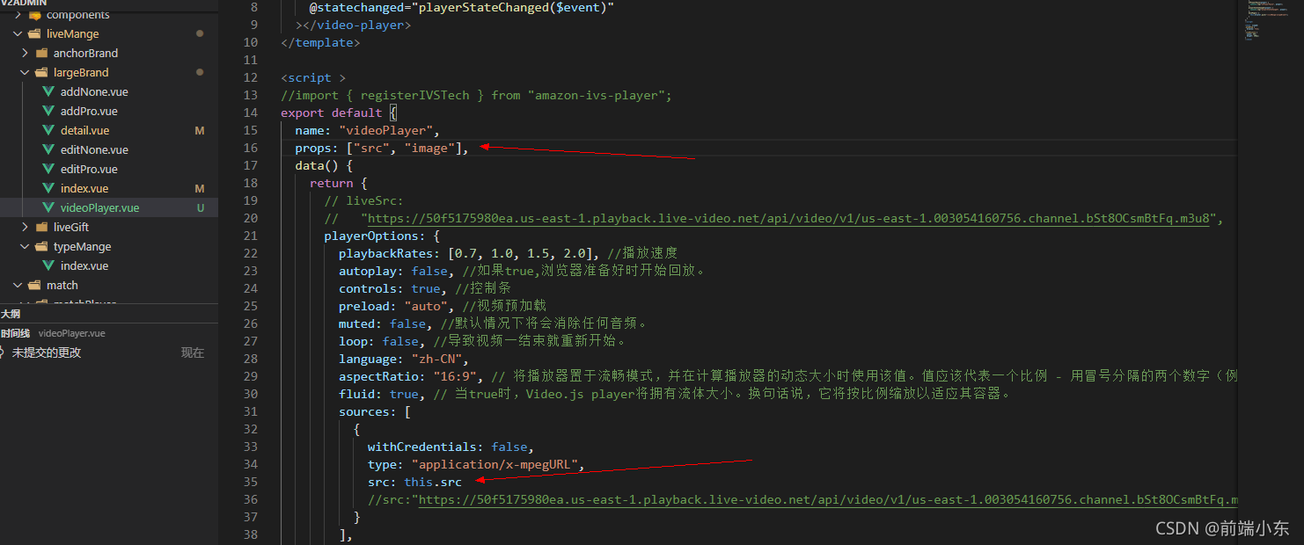1304x545 pixels.
Task: Click the data() method on line 17
Action: 317,166
